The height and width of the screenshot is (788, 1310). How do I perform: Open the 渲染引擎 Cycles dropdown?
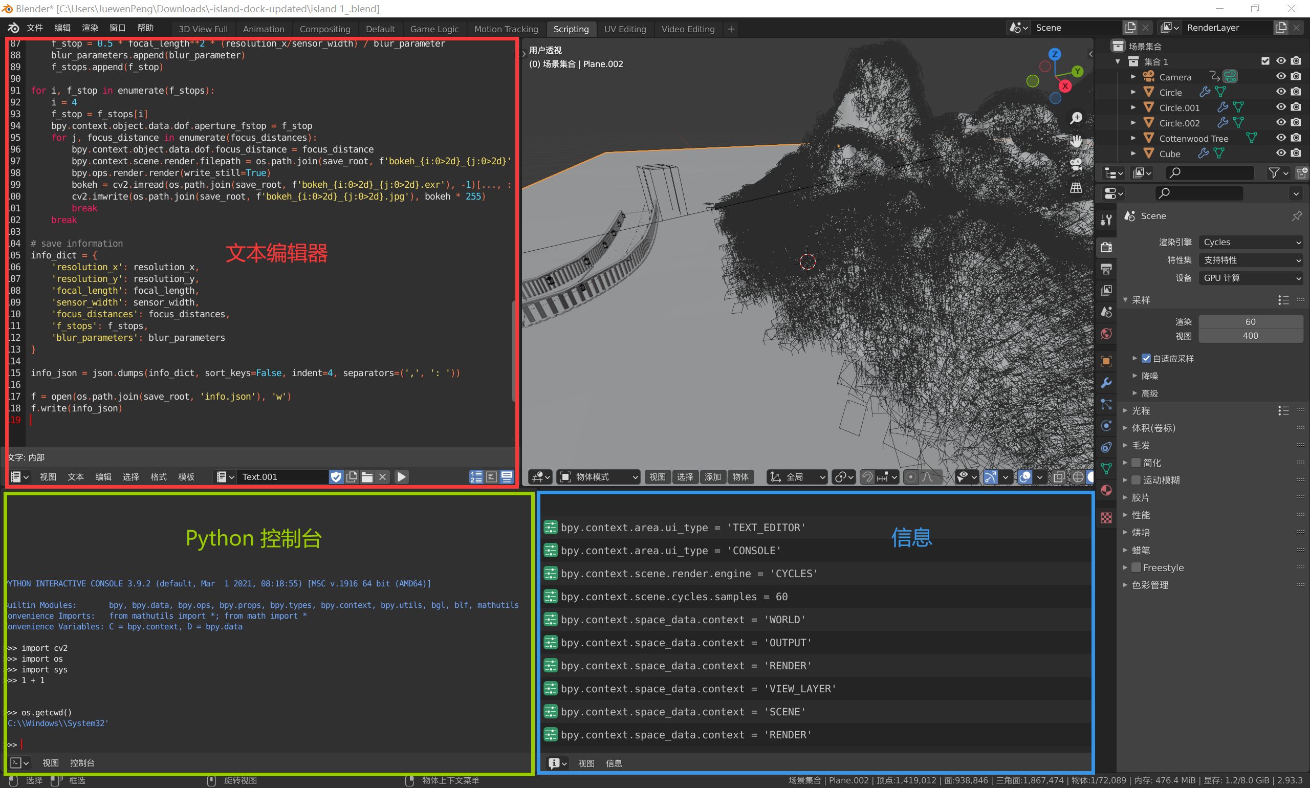point(1251,242)
